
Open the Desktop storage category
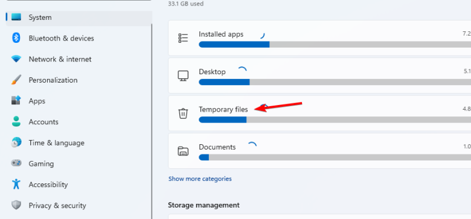[x=319, y=75]
